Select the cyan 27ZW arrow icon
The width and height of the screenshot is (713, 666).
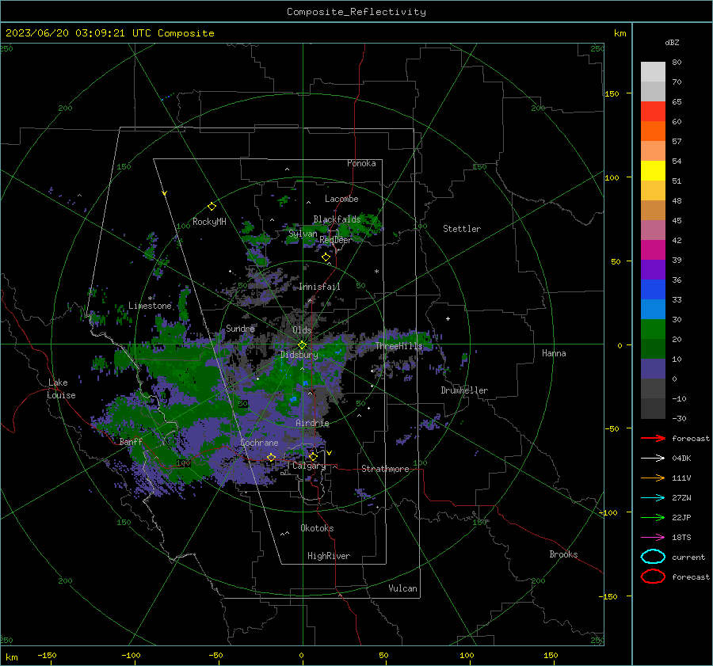[x=653, y=498]
